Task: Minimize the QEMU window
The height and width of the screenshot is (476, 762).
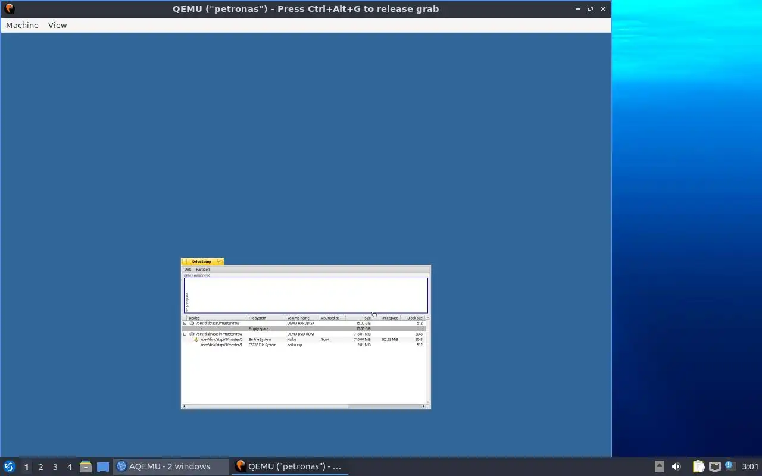Action: click(577, 9)
